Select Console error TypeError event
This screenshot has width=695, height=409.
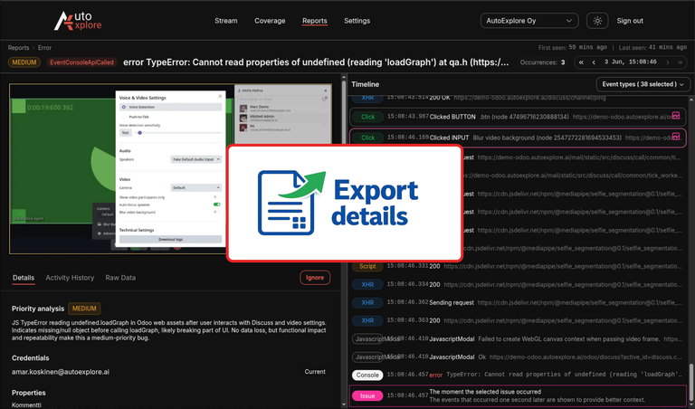coord(518,375)
